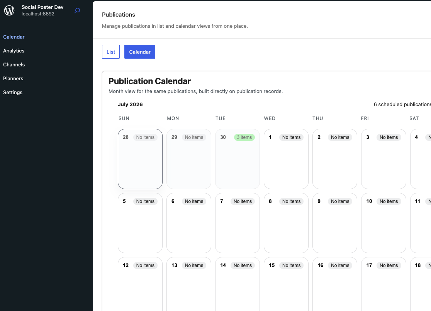Image resolution: width=431 pixels, height=311 pixels.
Task: Select the July 3 day cell
Action: pos(383,159)
